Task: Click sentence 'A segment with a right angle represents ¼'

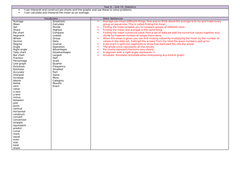Action: 129,52
